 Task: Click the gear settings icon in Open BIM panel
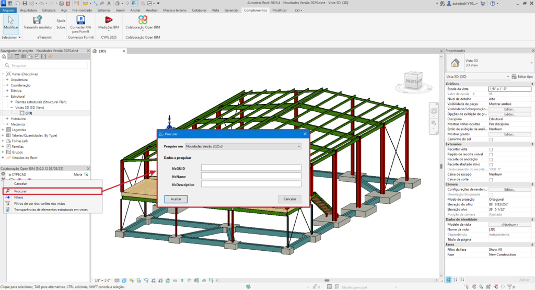3,174
